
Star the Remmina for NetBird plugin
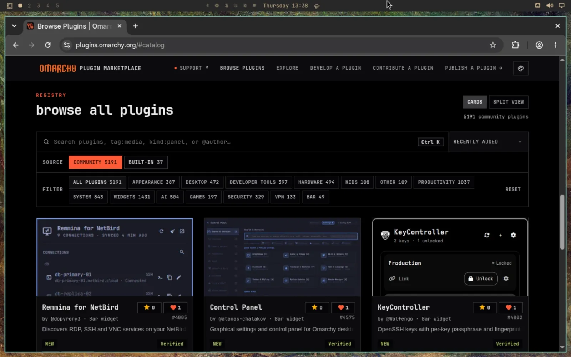[x=149, y=307]
